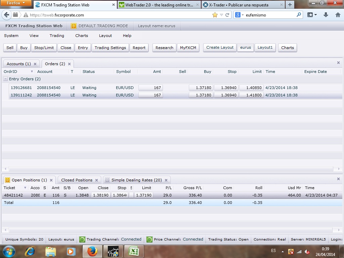Close the Orders (2) tab
This screenshot has height=258, width=344.
point(69,64)
